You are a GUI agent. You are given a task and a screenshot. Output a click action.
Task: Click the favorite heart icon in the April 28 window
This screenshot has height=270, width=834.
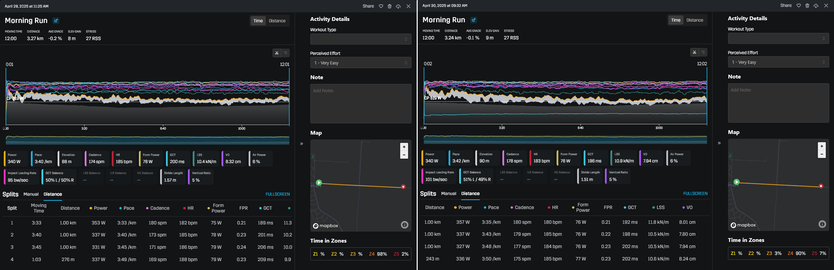tap(381, 6)
